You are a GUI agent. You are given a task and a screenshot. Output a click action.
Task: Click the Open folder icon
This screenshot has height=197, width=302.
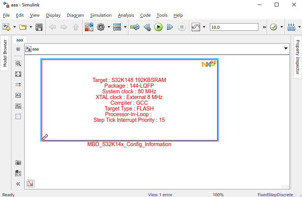coord(23,27)
